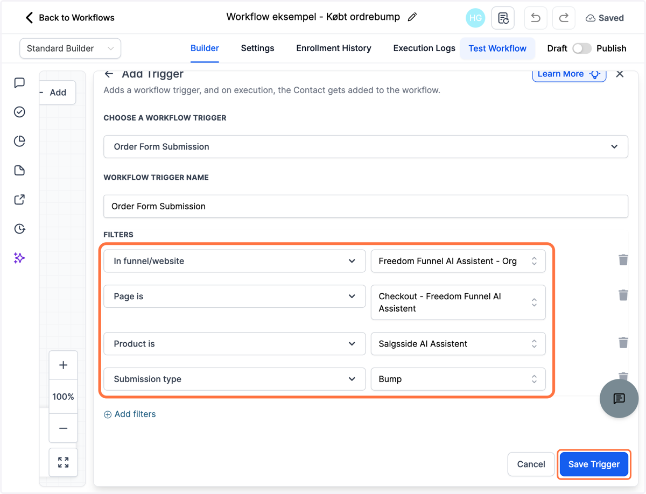
Task: Redo the last change
Action: coord(564,18)
